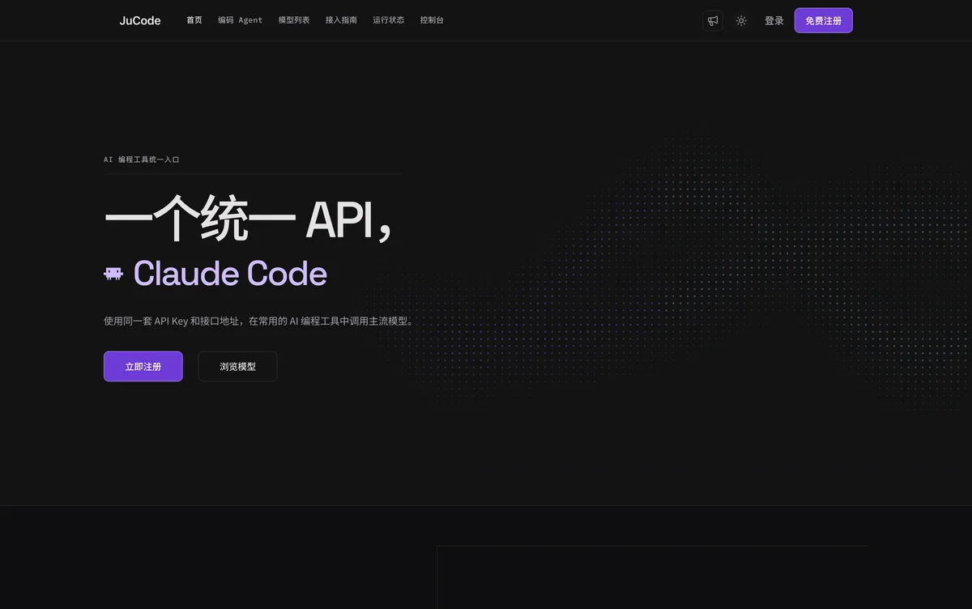Go to the 首页 nav item
The height and width of the screenshot is (609, 972).
click(x=194, y=20)
